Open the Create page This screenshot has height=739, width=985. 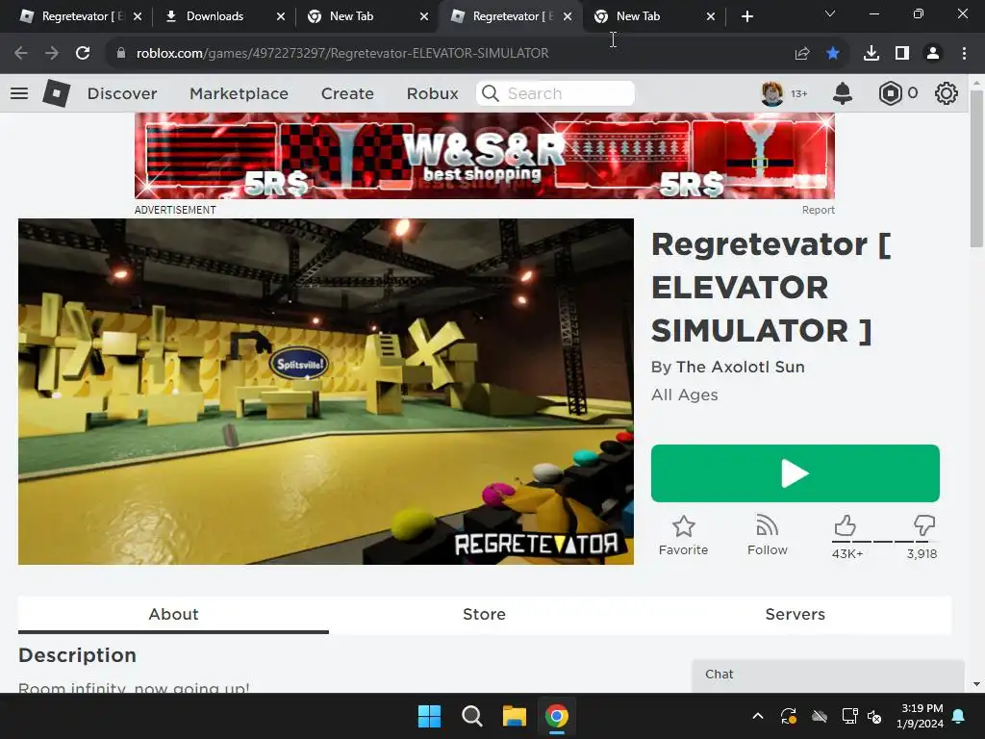click(x=347, y=93)
